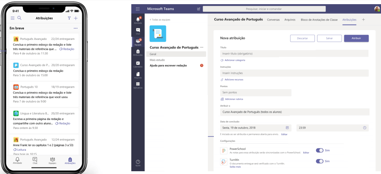The width and height of the screenshot is (381, 174).
Task: Select Equipes icon in Teams desktop sidebar
Action: pyautogui.click(x=138, y=42)
